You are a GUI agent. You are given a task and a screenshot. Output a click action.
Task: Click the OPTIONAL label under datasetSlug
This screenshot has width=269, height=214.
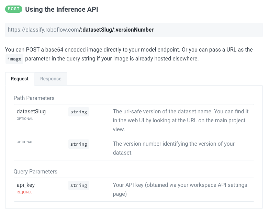click(25, 119)
